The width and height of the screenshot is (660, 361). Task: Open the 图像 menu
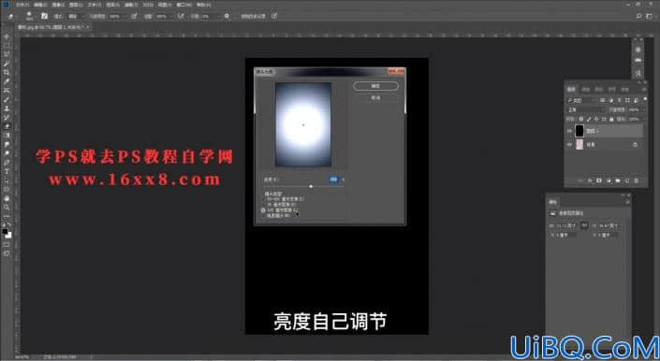(x=58, y=5)
